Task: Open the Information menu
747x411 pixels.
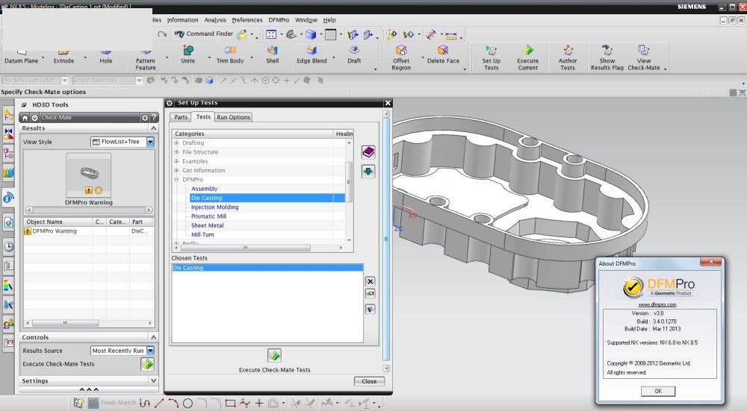Action: coord(182,20)
